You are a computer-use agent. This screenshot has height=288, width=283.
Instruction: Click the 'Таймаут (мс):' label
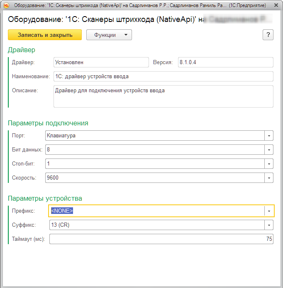click(28, 239)
